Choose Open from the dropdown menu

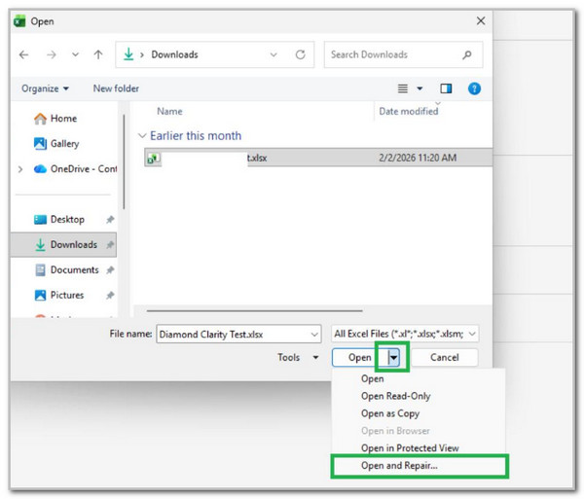pyautogui.click(x=373, y=378)
